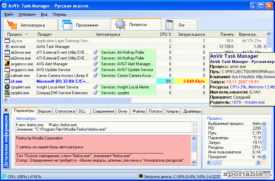
Task: Open the Лог tab
Action: (180, 25)
